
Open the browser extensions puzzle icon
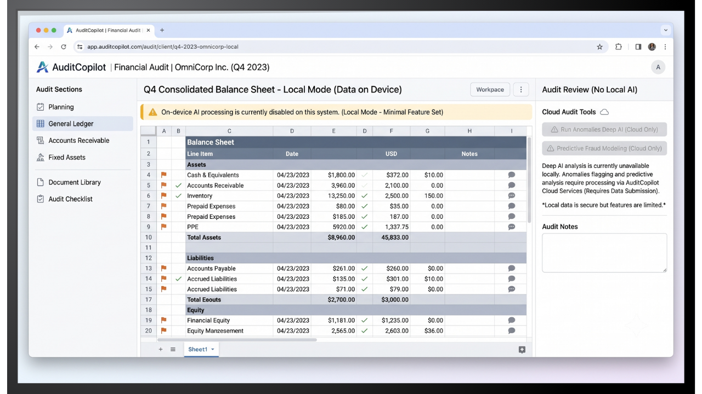coord(619,47)
